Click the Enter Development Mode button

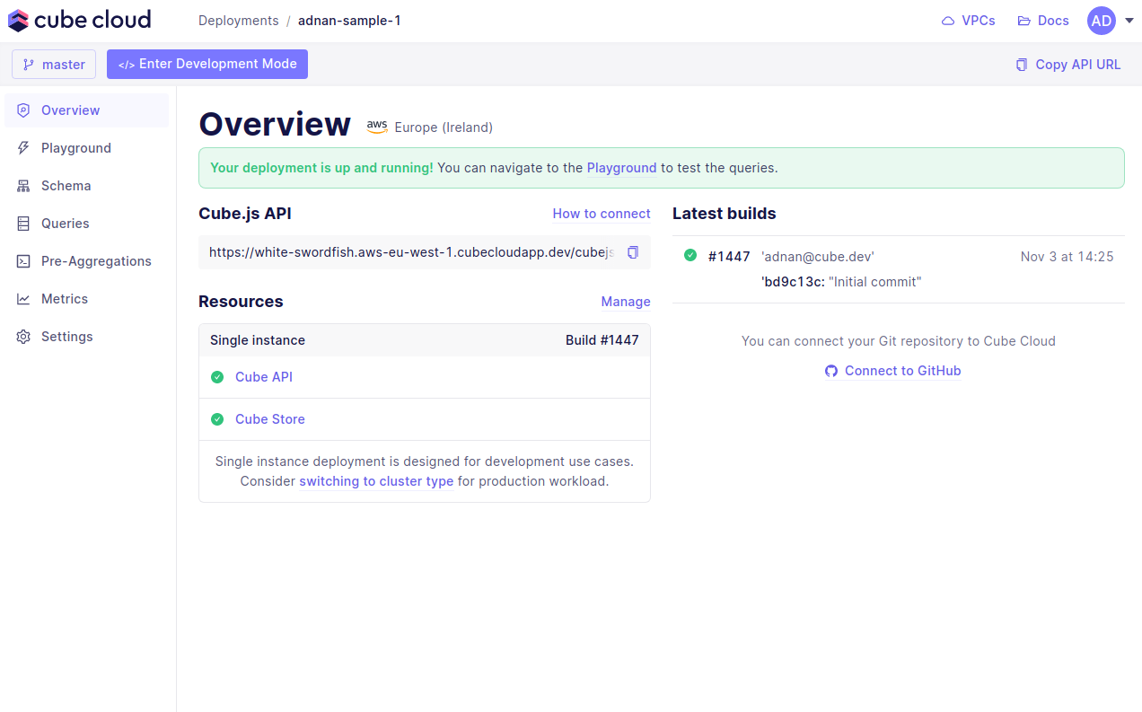pyautogui.click(x=206, y=64)
